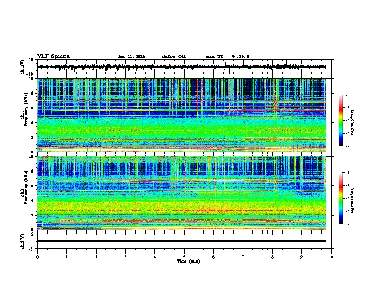Click the "station=OUI" header label
This screenshot has height=288, width=373.
click(174, 56)
